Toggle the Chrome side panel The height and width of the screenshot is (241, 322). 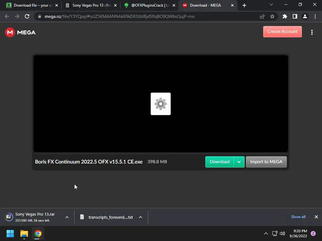point(295,16)
